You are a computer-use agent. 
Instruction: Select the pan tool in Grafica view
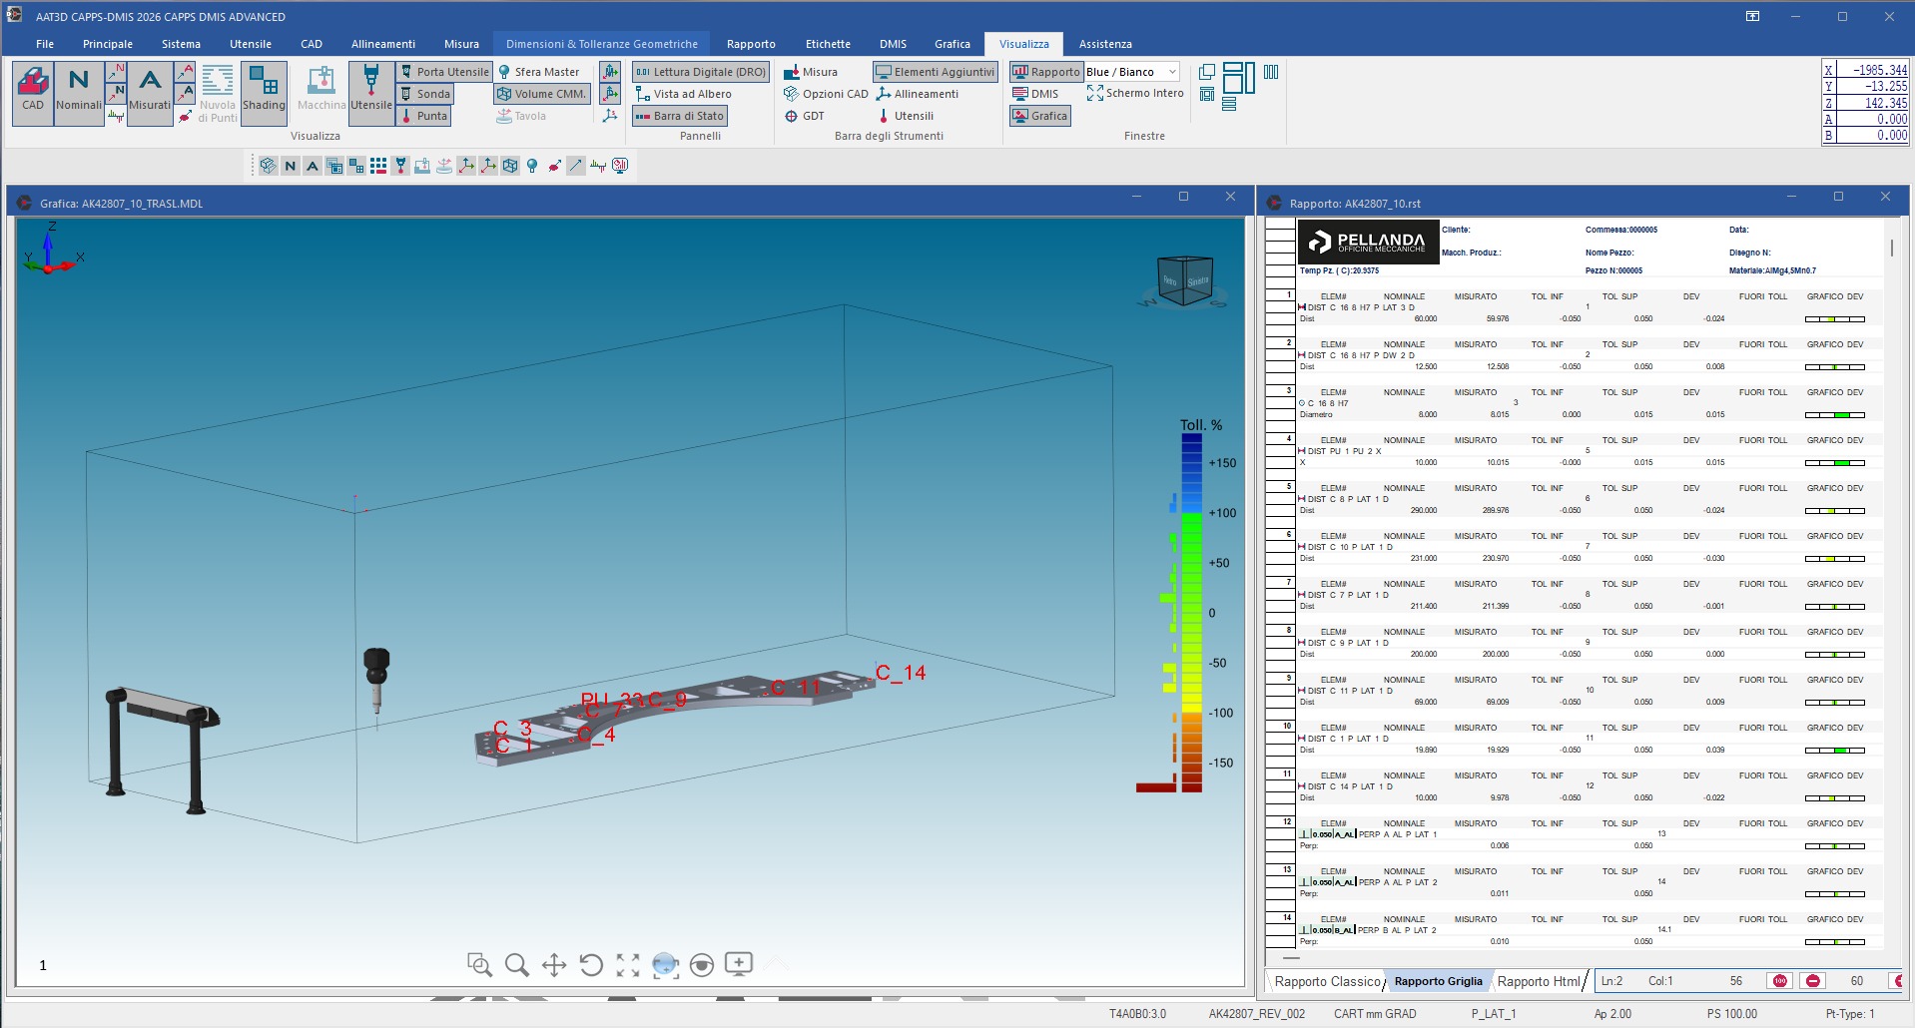click(554, 964)
